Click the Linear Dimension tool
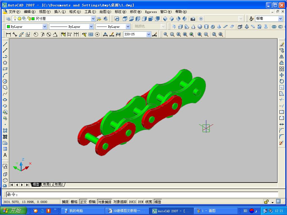This screenshot has width=287, height=215. click(x=8, y=34)
